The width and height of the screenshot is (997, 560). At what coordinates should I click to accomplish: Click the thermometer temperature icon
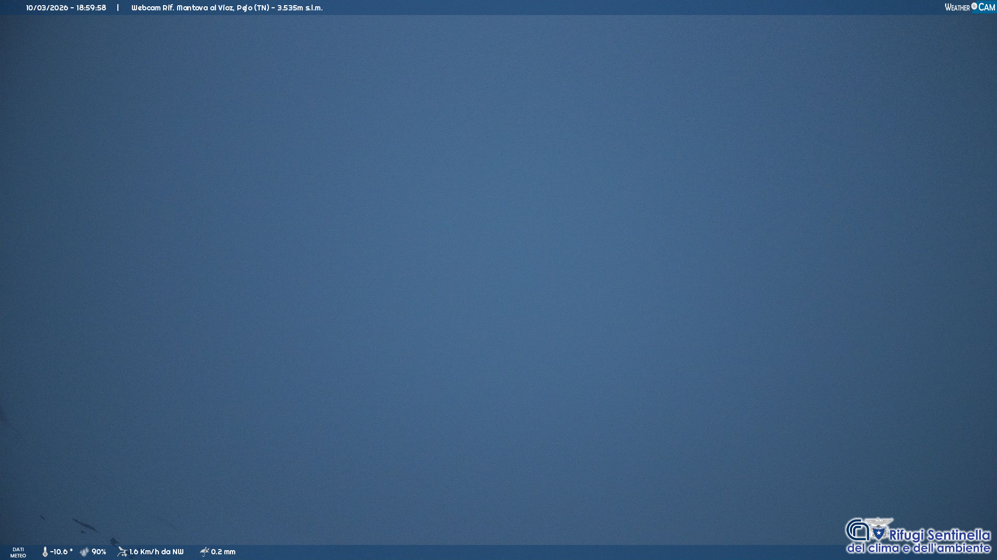[x=45, y=552]
